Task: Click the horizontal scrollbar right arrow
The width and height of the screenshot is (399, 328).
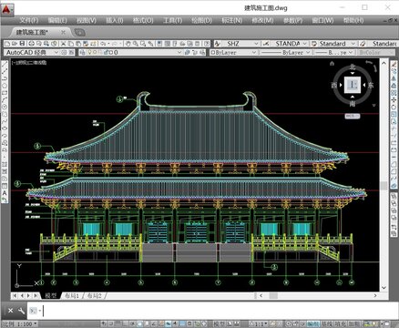Action: 375,295
